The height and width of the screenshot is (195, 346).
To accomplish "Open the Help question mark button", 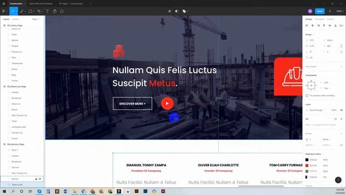I will [338, 180].
